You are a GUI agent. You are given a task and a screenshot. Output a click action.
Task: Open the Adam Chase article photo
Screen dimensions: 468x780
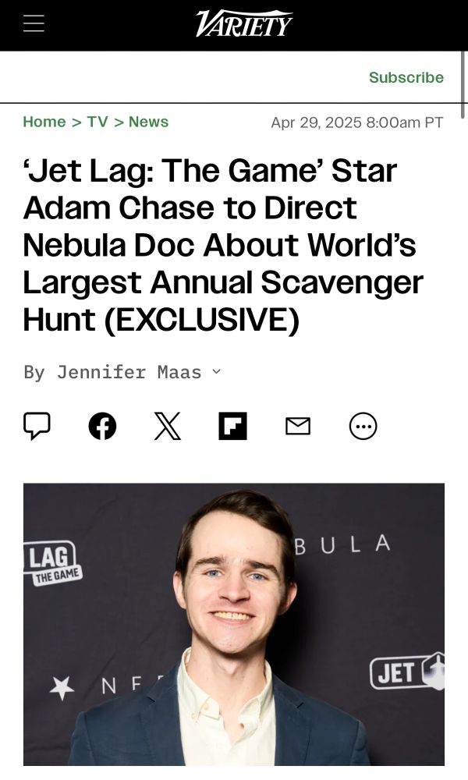pyautogui.click(x=234, y=624)
